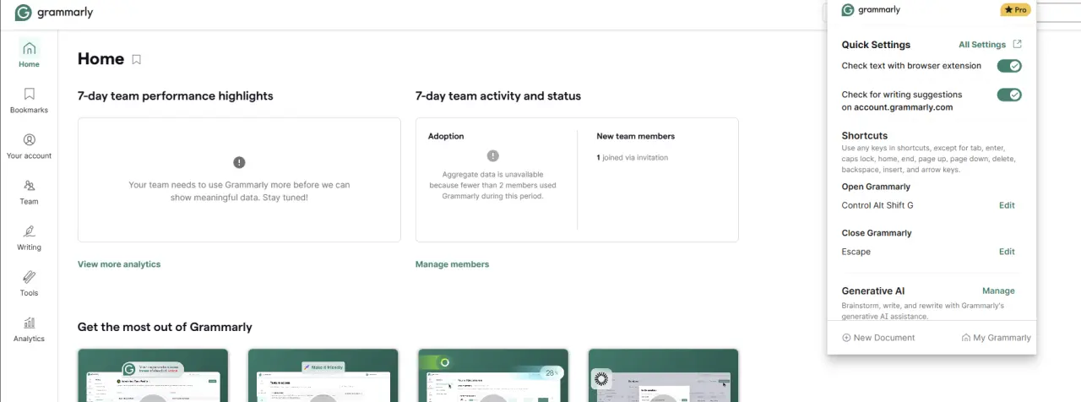Open the Home sidebar section
The height and width of the screenshot is (402, 1081).
pos(29,54)
